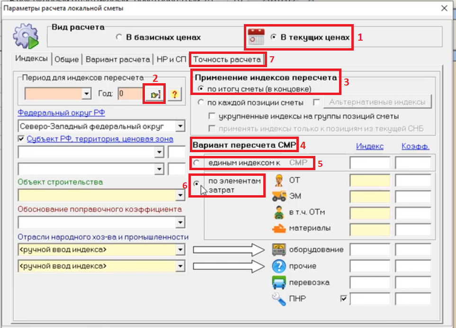The height and width of the screenshot is (328, 456).
Task: Click the blue question icon for прочие
Action: click(x=279, y=266)
